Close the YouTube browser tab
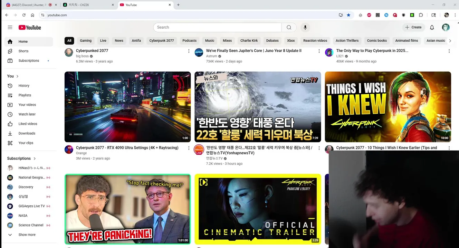Screen dimensions: 459x248 [x=170, y=5]
